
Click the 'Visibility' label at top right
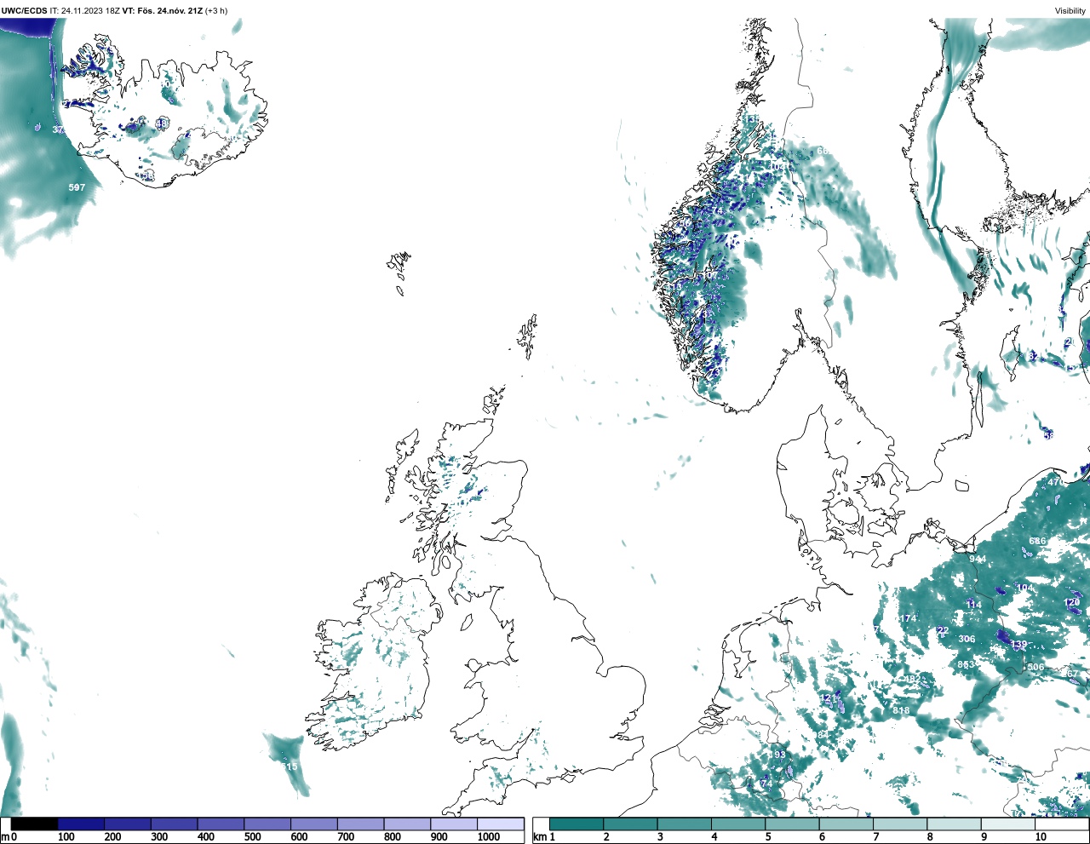1070,10
